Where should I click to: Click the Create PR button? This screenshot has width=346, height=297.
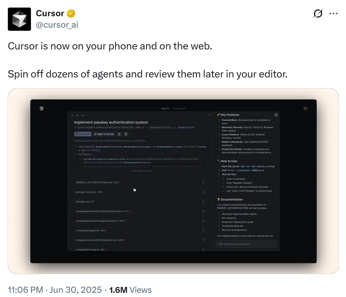click(x=82, y=134)
